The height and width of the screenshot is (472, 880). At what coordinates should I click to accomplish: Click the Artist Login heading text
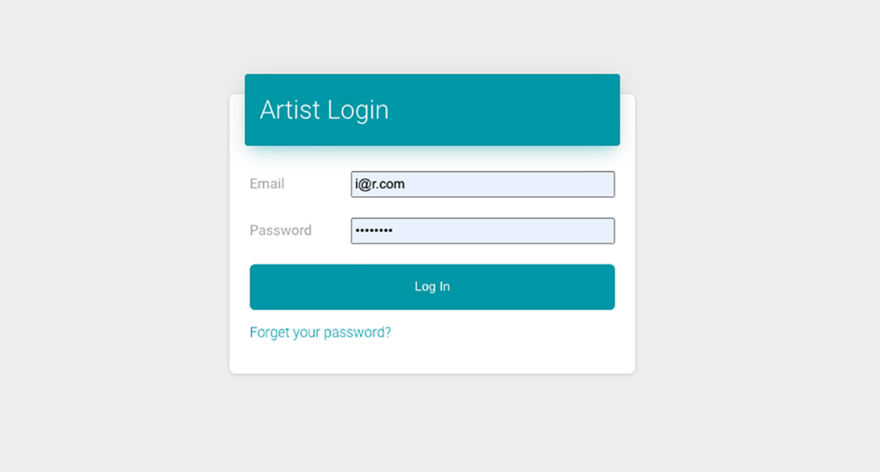(324, 110)
